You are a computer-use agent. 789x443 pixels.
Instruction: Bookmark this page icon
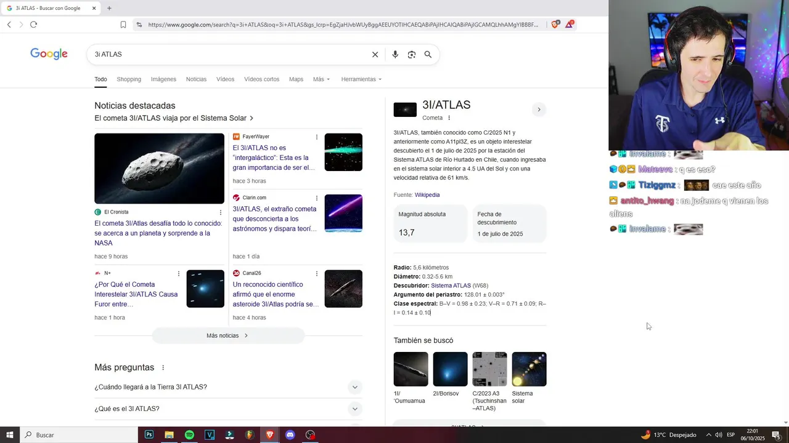[123, 25]
